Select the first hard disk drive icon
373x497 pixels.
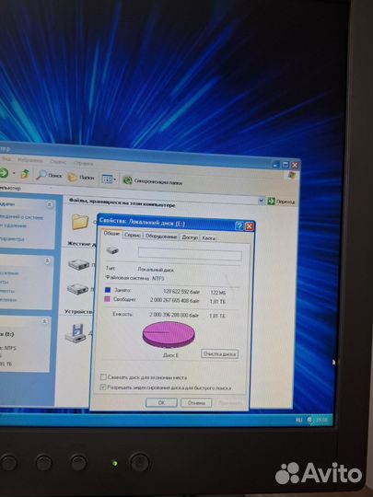(78, 264)
